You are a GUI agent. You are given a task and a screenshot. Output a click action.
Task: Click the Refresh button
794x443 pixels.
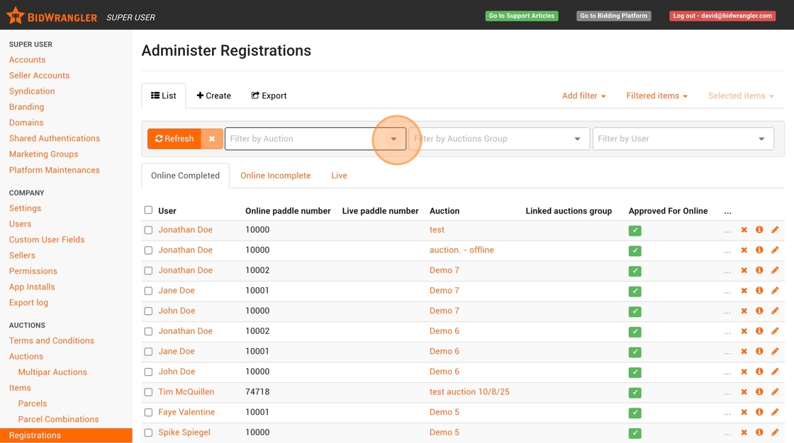(174, 139)
